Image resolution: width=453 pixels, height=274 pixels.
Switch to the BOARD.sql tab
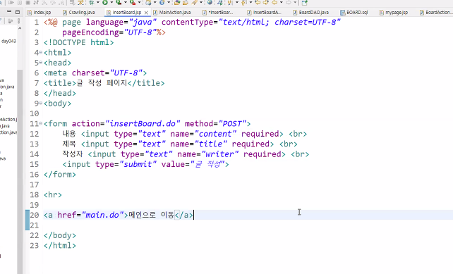tap(354, 13)
